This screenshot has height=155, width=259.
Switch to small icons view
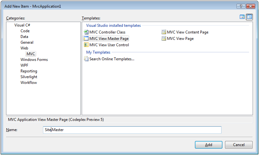pyautogui.click(x=249, y=17)
